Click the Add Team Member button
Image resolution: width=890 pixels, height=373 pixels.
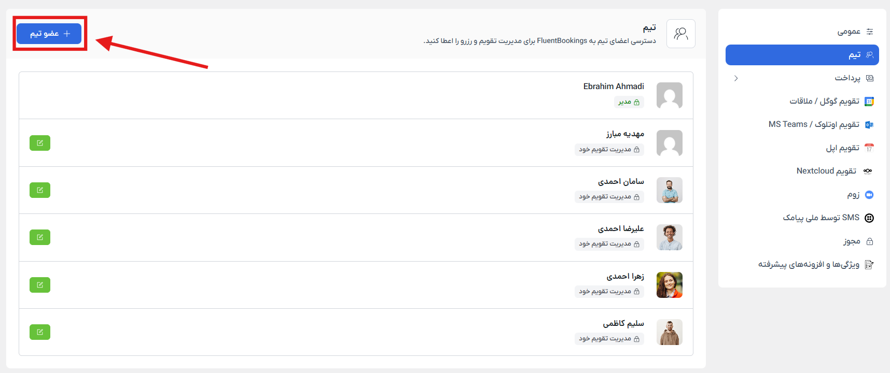(x=49, y=34)
